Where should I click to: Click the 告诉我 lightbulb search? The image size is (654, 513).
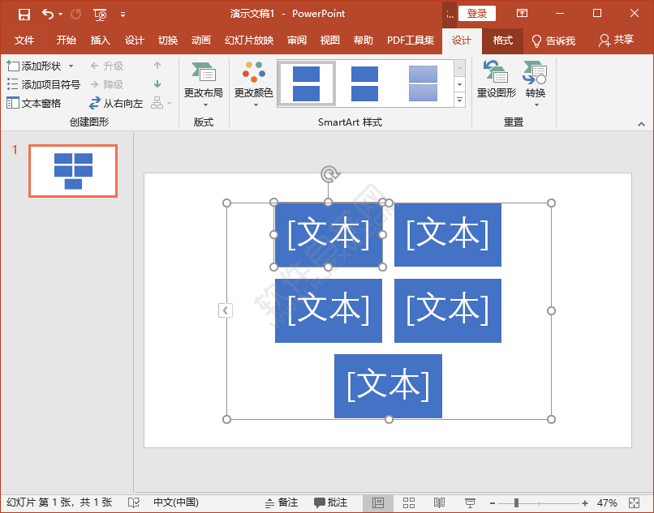click(x=554, y=41)
